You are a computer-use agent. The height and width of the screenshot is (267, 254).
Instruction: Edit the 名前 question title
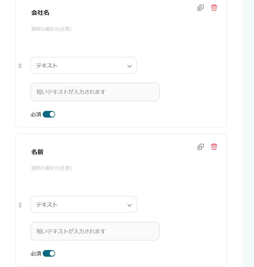pyautogui.click(x=37, y=152)
